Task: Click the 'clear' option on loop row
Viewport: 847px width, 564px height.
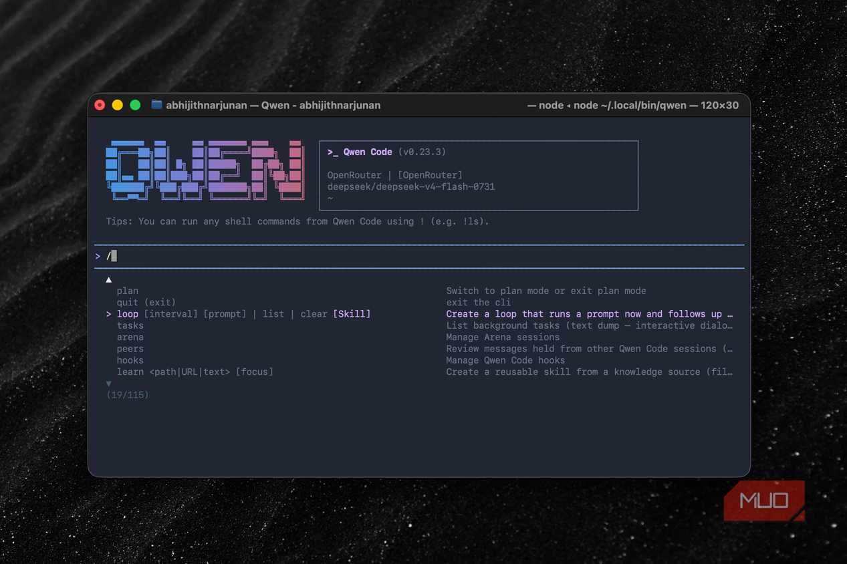Action: coord(314,314)
